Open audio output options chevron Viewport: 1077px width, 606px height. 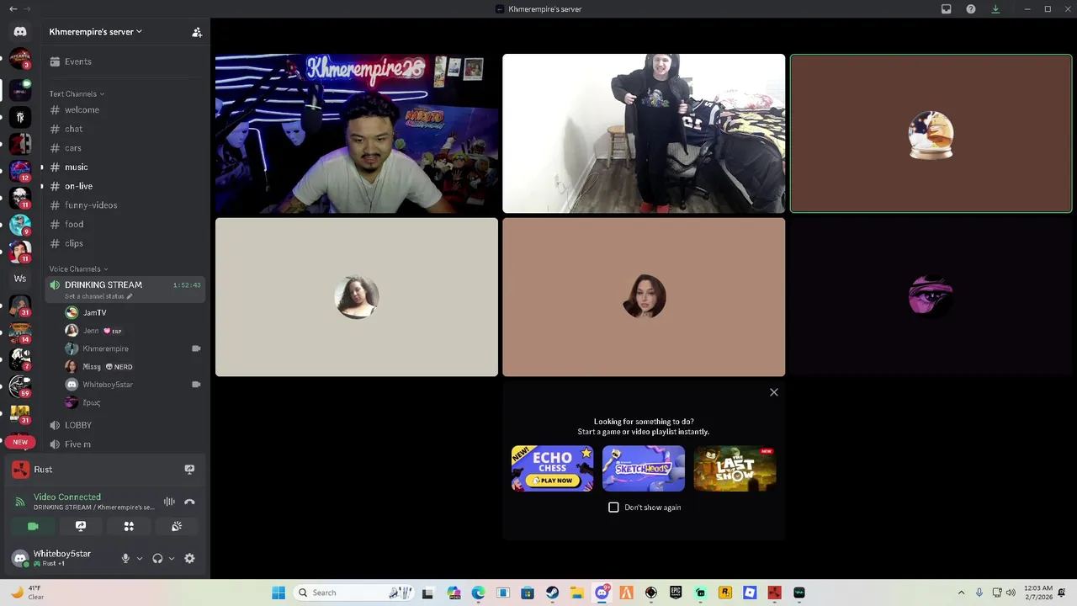pos(172,558)
